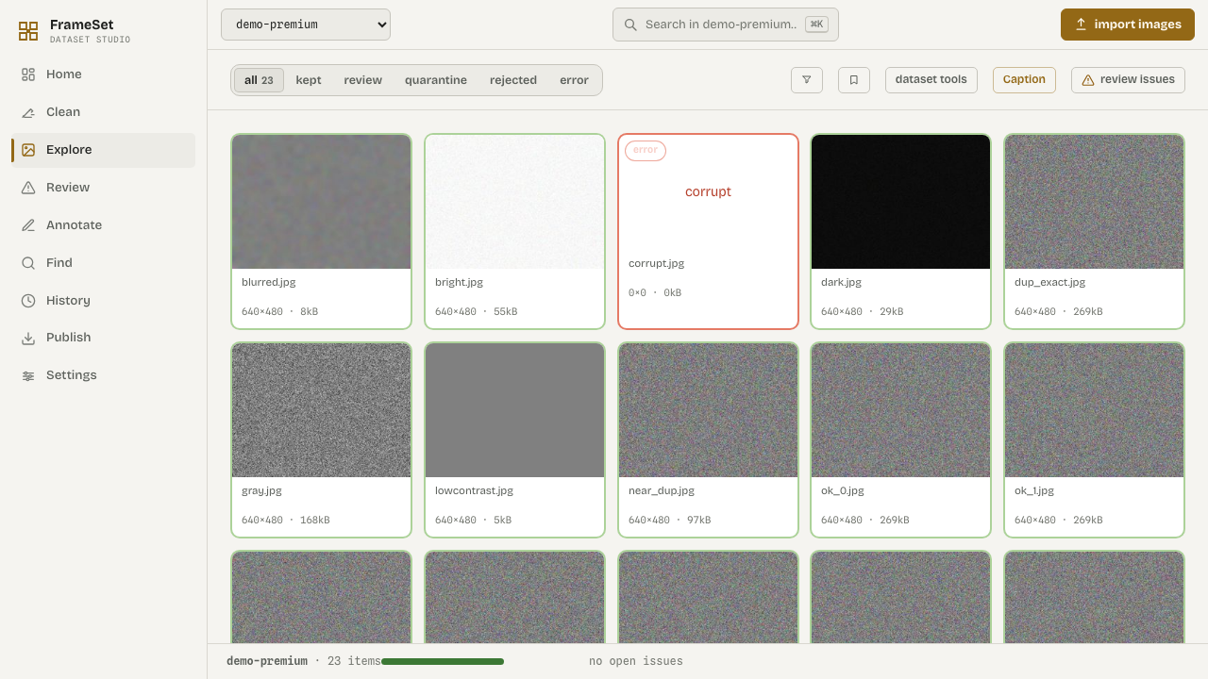Switch to the kept filter tab
1208x679 pixels.
tap(309, 80)
